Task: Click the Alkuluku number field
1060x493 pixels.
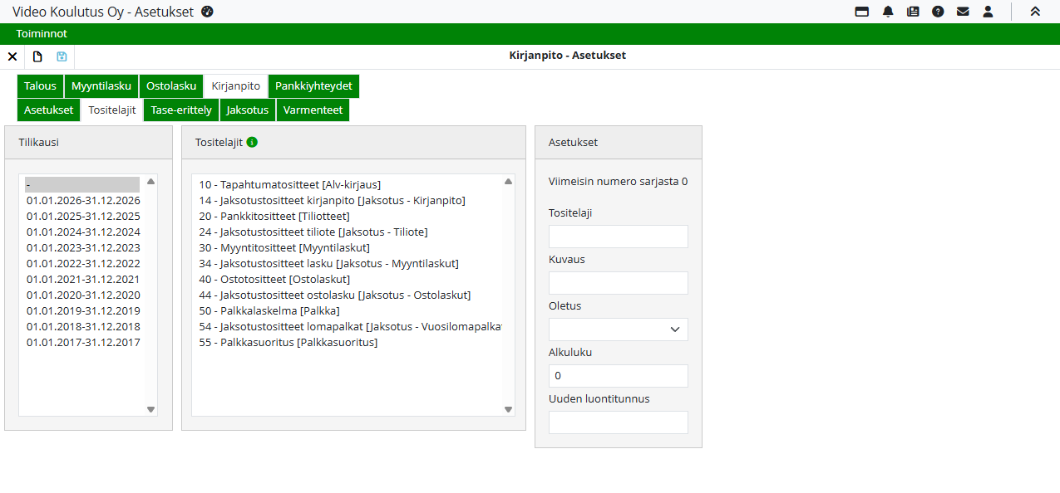Action: (x=618, y=376)
